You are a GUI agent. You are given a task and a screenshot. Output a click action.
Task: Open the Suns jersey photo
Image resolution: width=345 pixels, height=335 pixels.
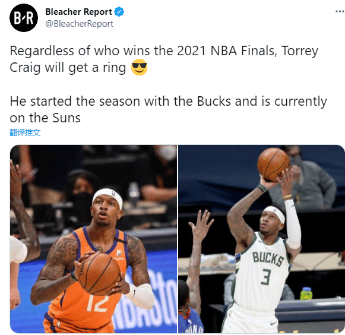coord(93,239)
